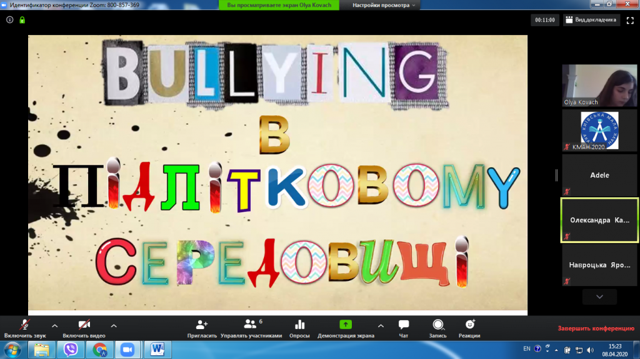Open the Опросы polls
The width and height of the screenshot is (640, 359).
299,328
